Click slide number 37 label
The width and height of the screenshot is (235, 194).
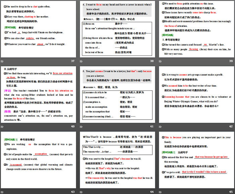point(73,61)
